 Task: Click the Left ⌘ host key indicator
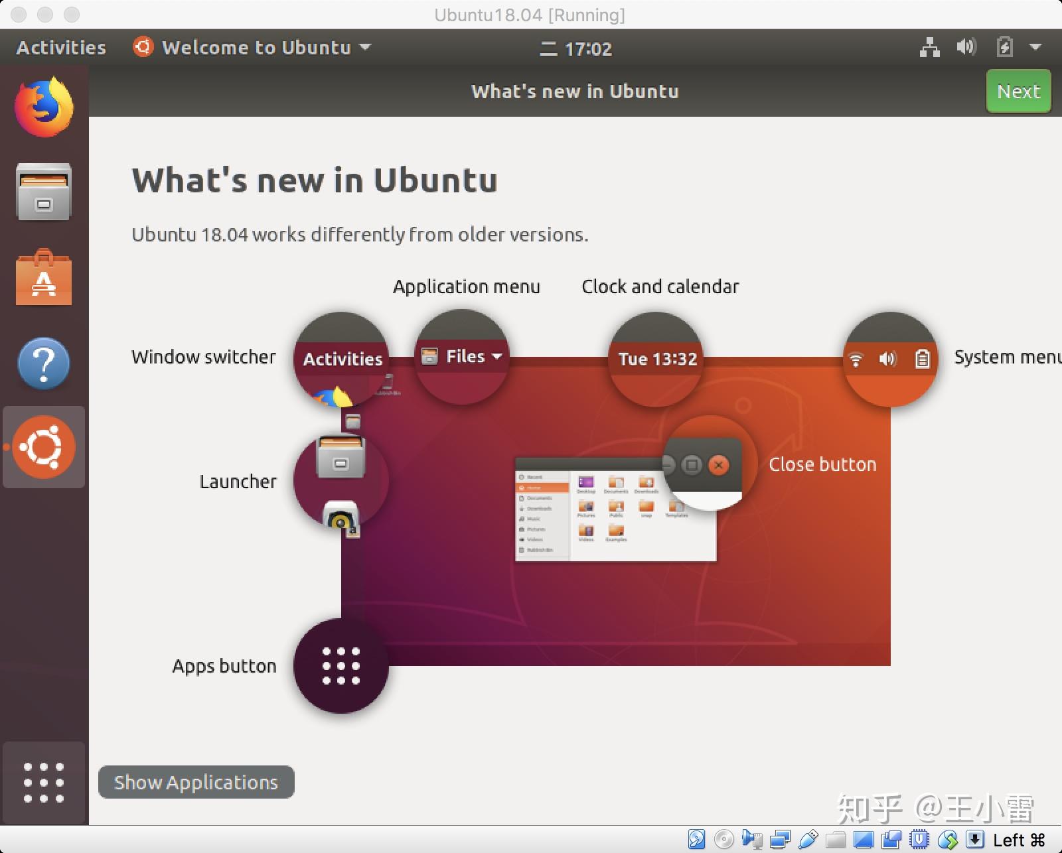1019,840
